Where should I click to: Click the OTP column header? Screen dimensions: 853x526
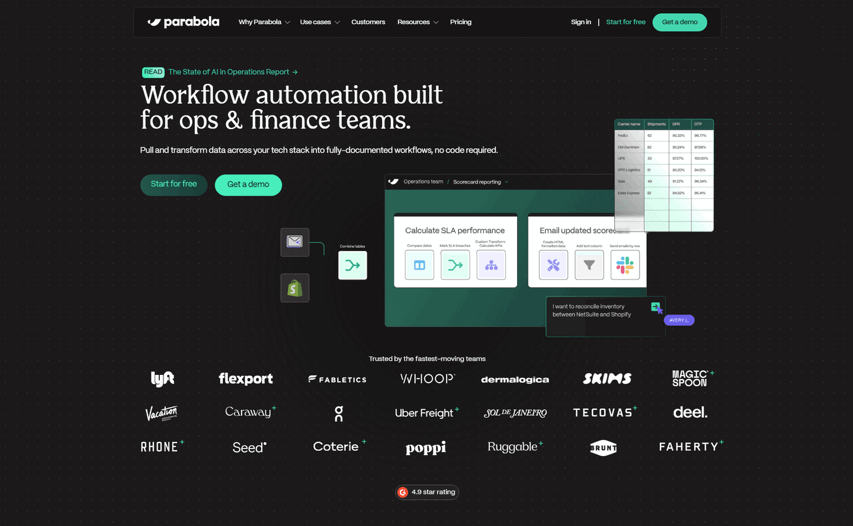click(703, 124)
